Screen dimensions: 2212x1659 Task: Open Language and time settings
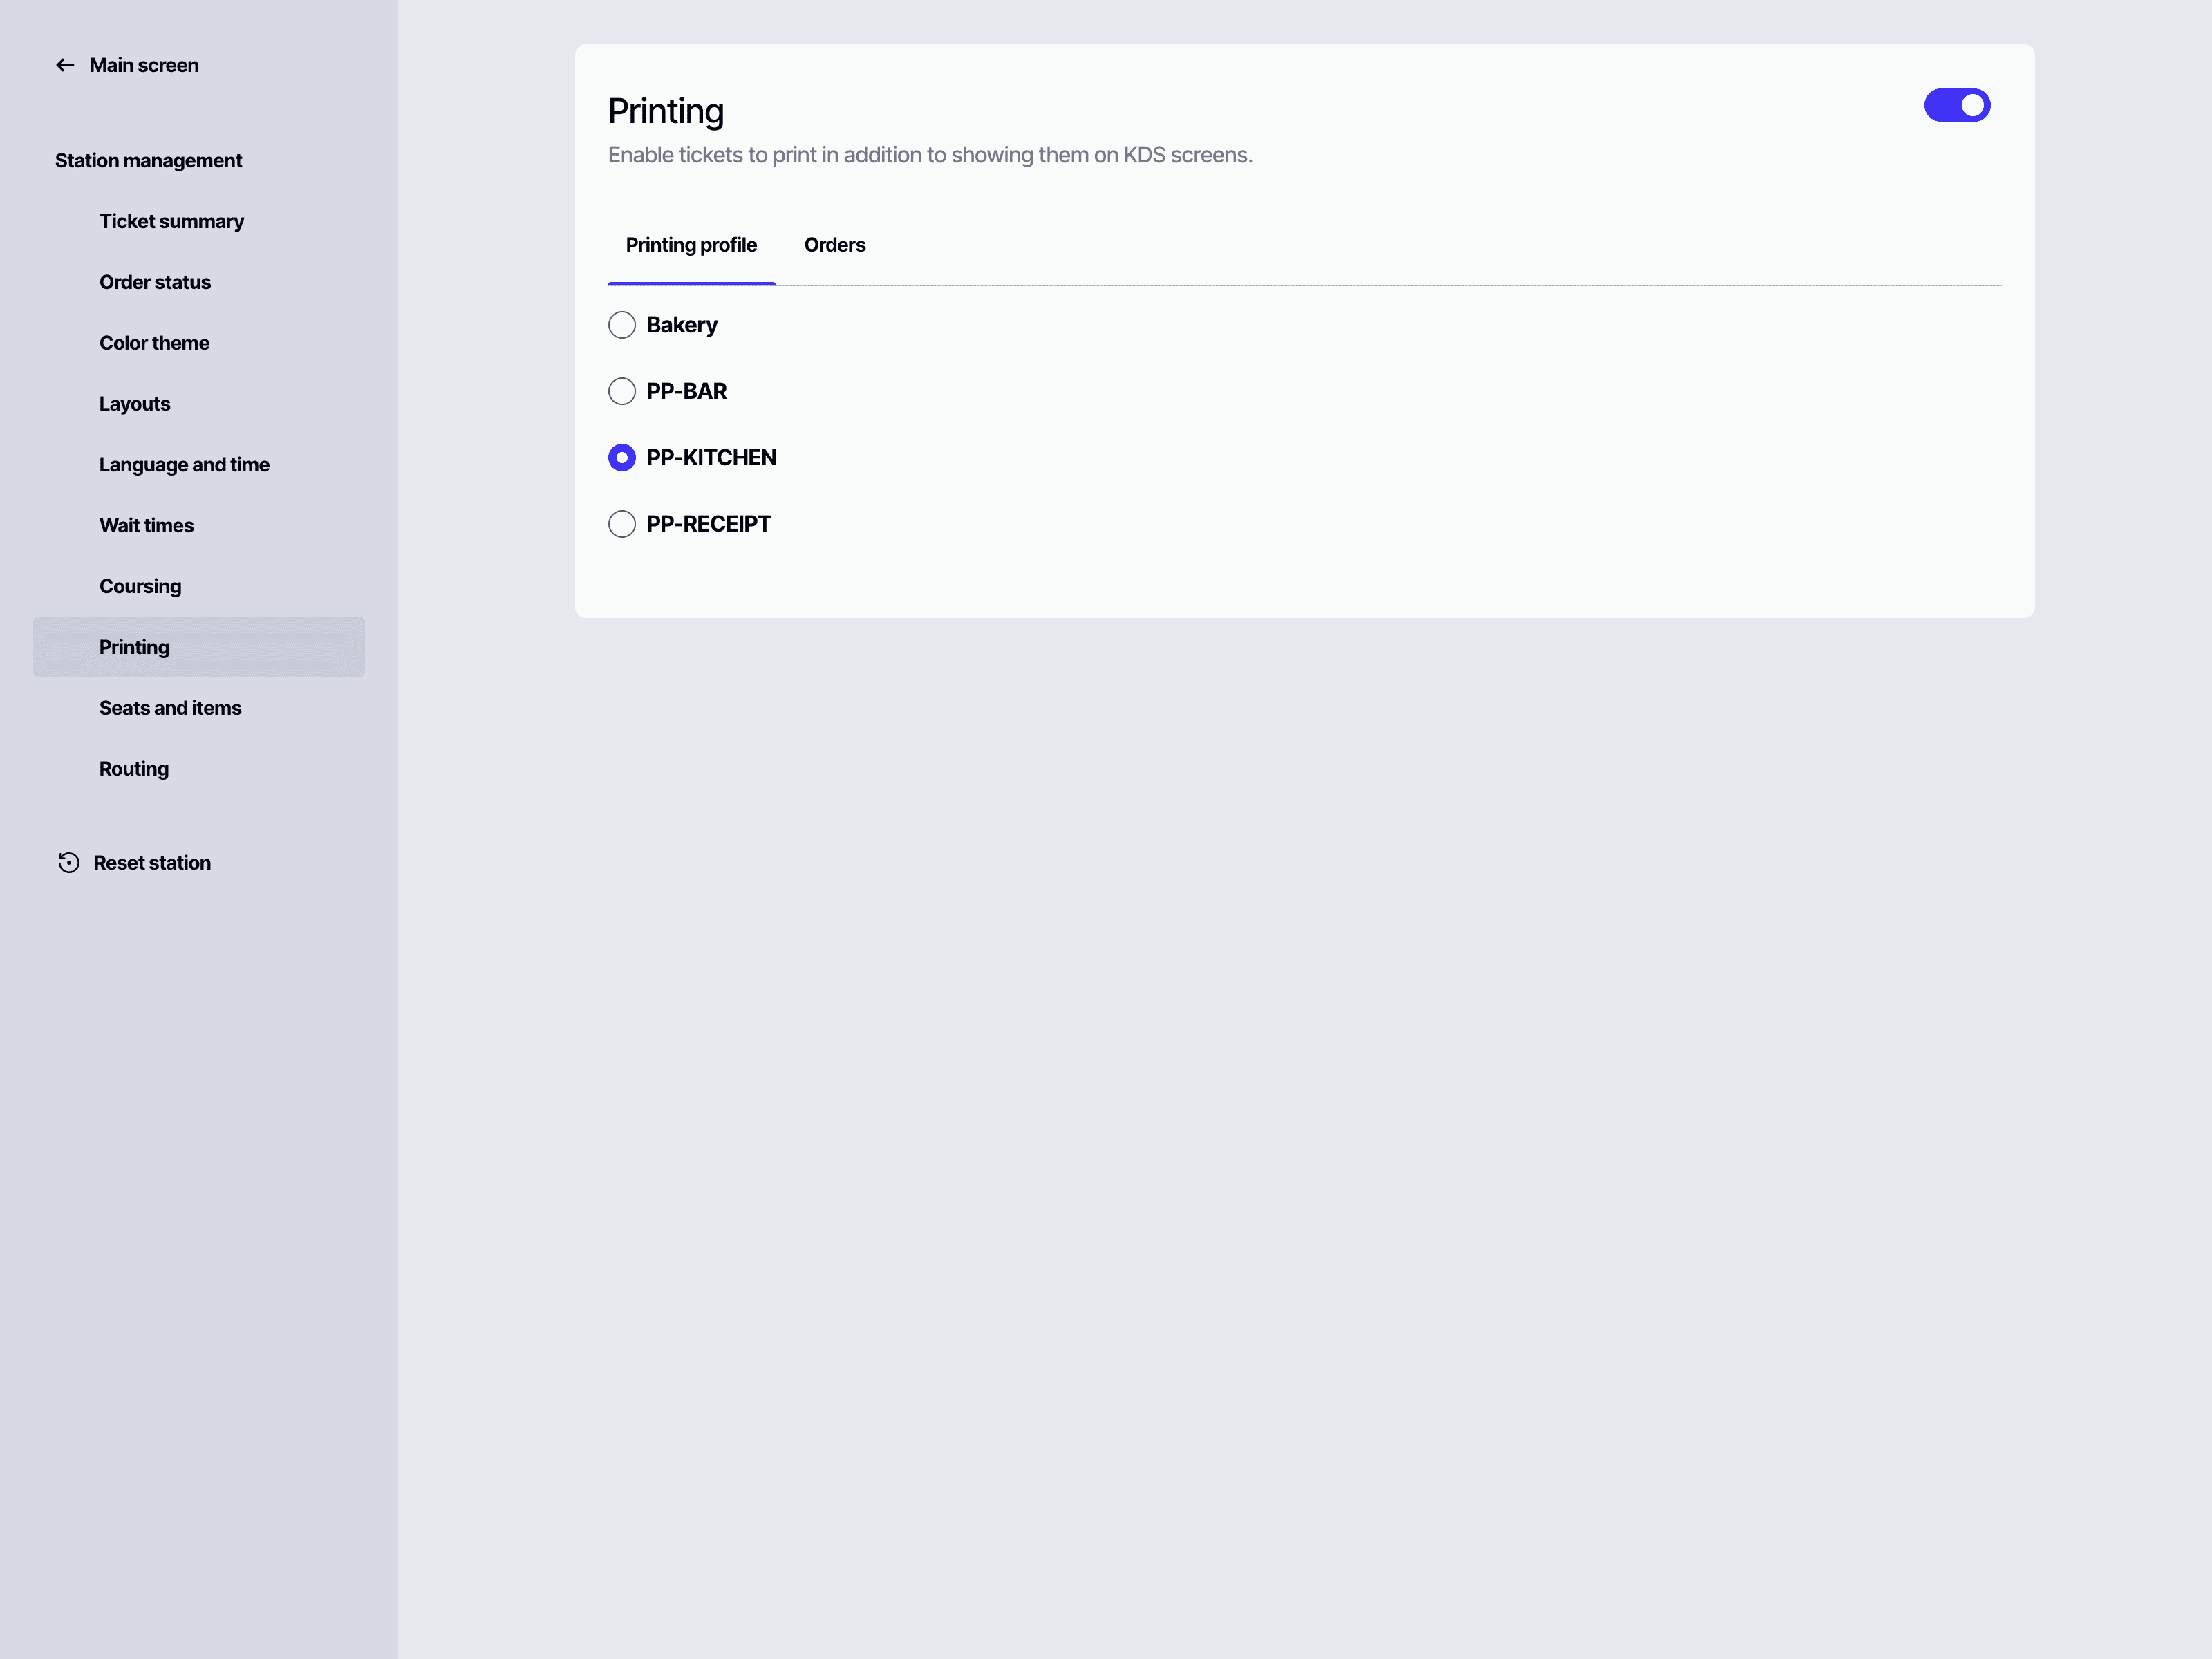pos(184,464)
